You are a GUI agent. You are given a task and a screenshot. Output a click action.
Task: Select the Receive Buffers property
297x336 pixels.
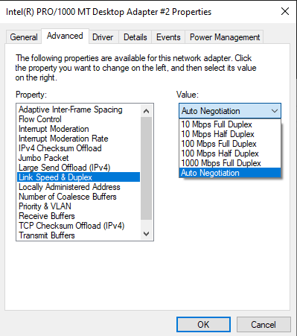pos(79,216)
